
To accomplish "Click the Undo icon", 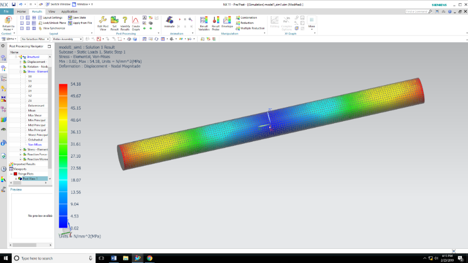I will click(21, 4).
